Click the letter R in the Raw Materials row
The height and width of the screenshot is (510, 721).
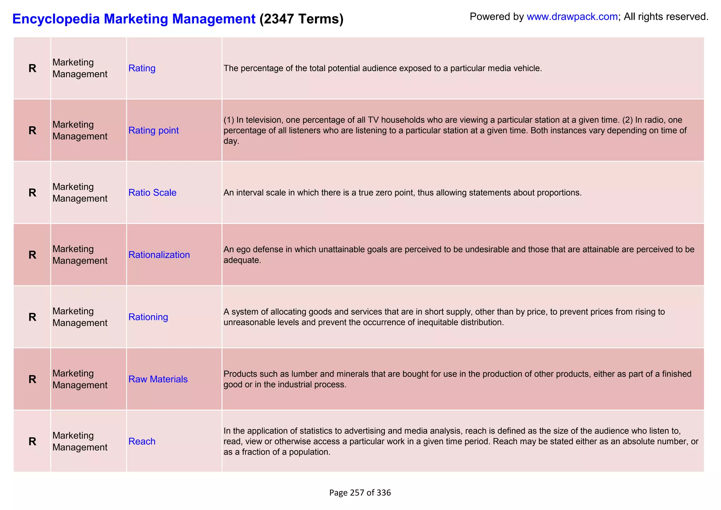click(x=32, y=379)
